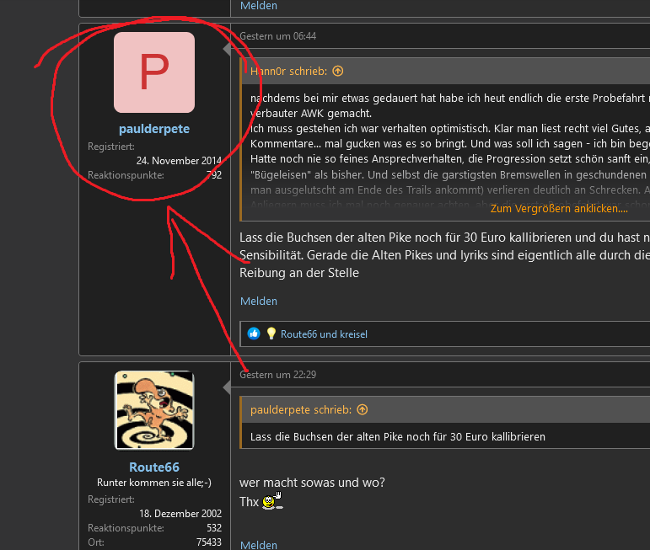Open the paulderpete username profile link
Image resolution: width=650 pixels, height=550 pixels.
pos(153,129)
